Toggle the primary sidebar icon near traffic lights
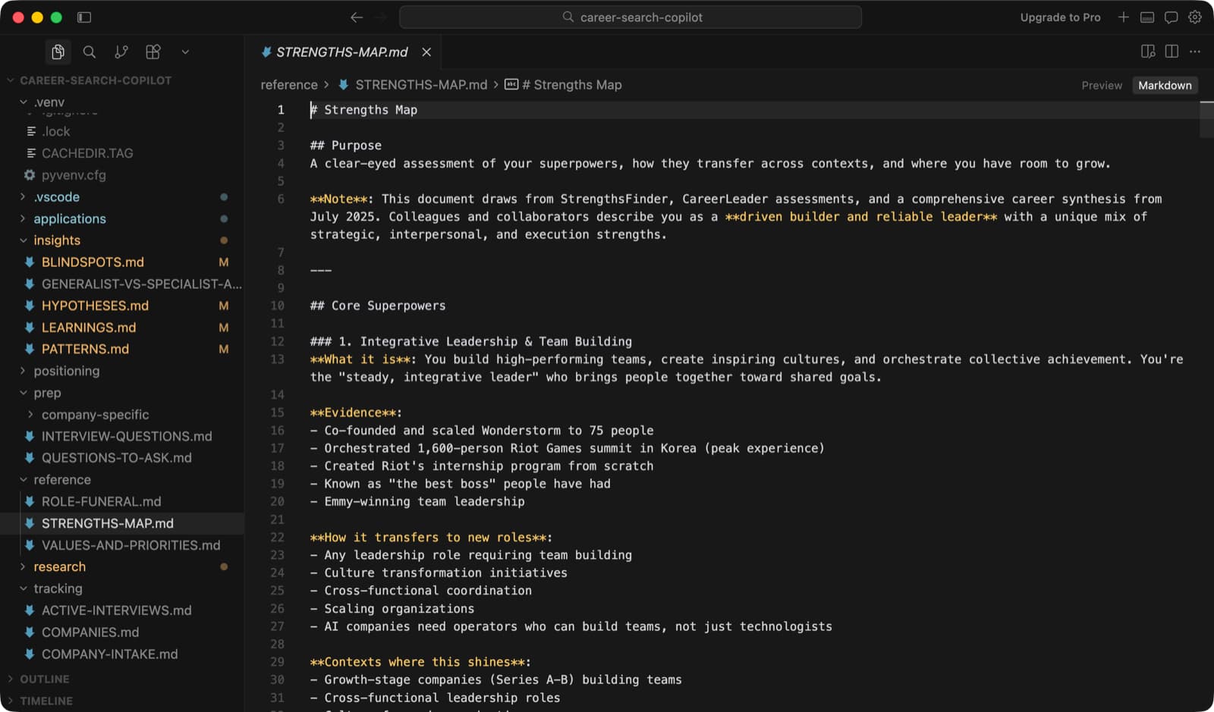1214x712 pixels. (84, 17)
